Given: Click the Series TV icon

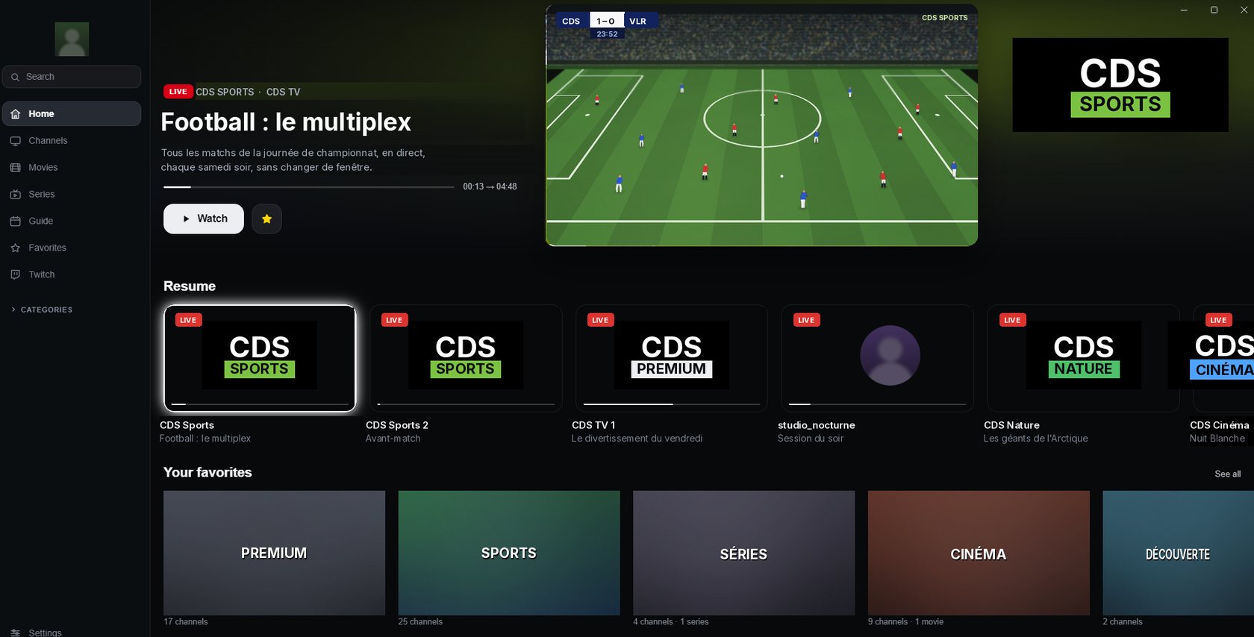Looking at the screenshot, I should tap(16, 195).
